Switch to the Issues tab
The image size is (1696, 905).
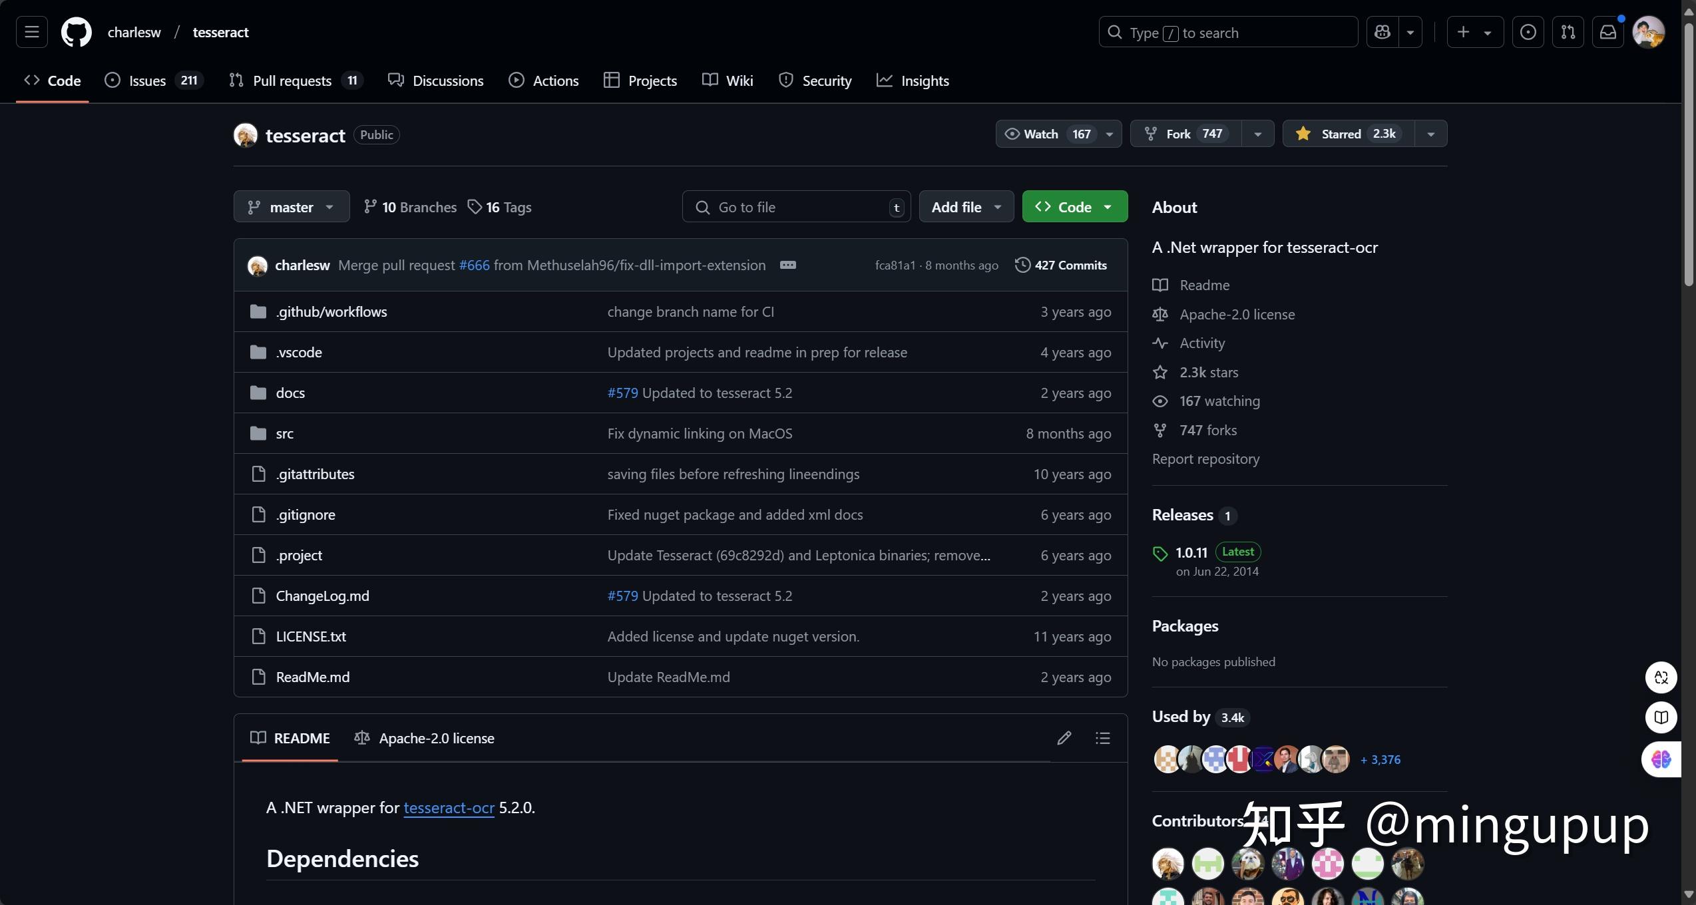click(x=147, y=81)
